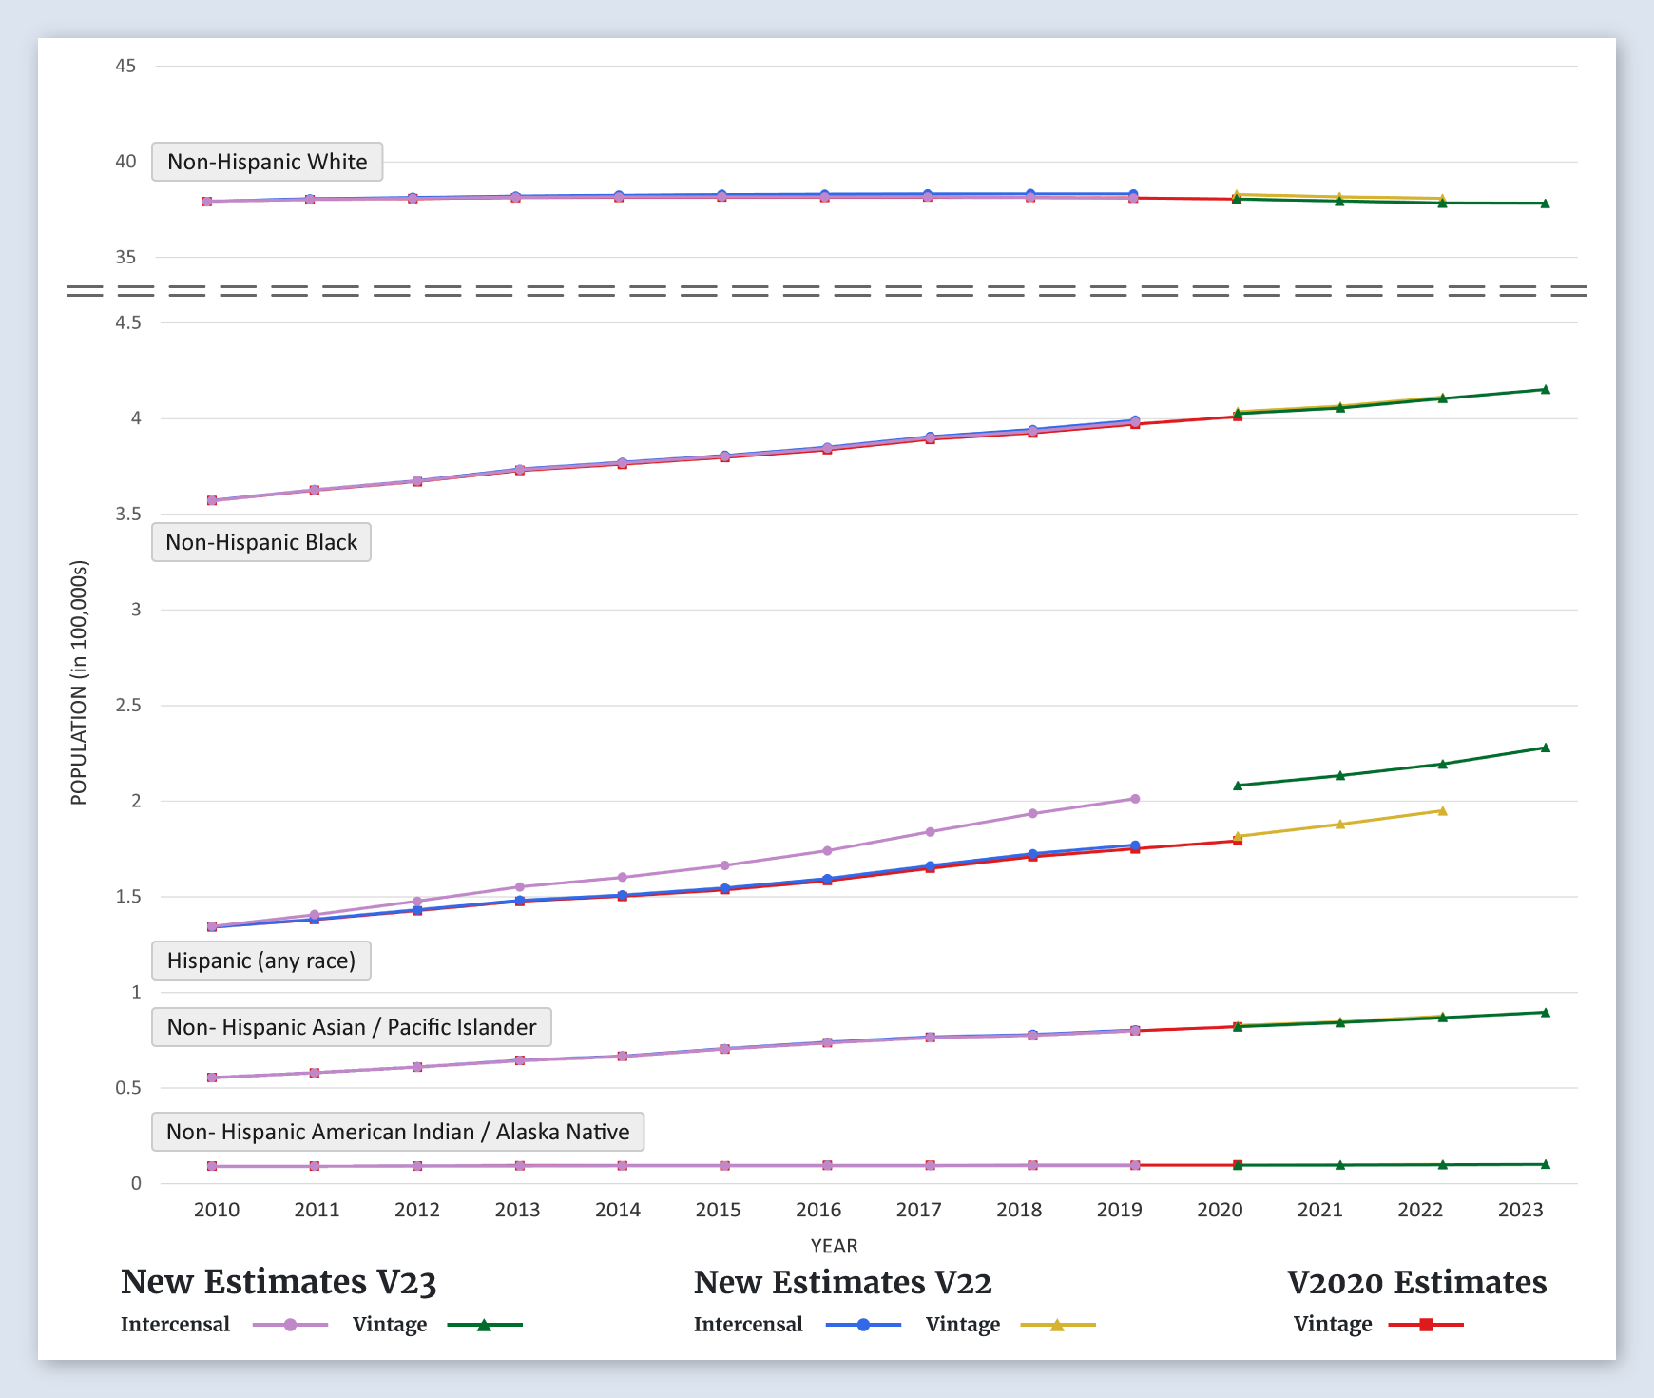Click the yellow Vintage V22 legend triangle
The width and height of the screenshot is (1654, 1398).
pos(1057,1325)
